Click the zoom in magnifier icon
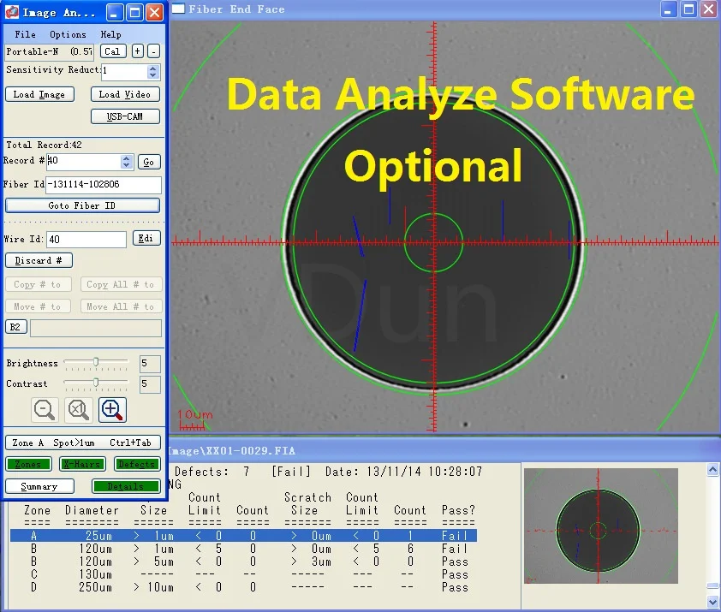The height and width of the screenshot is (612, 721). pyautogui.click(x=112, y=410)
